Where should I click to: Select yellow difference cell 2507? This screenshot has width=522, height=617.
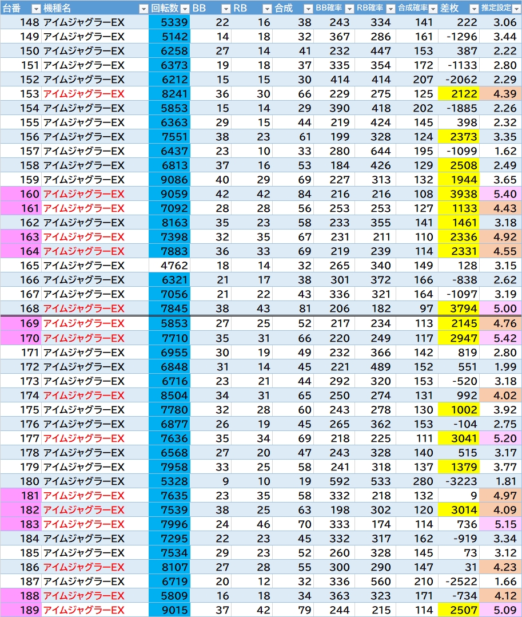pos(459,610)
